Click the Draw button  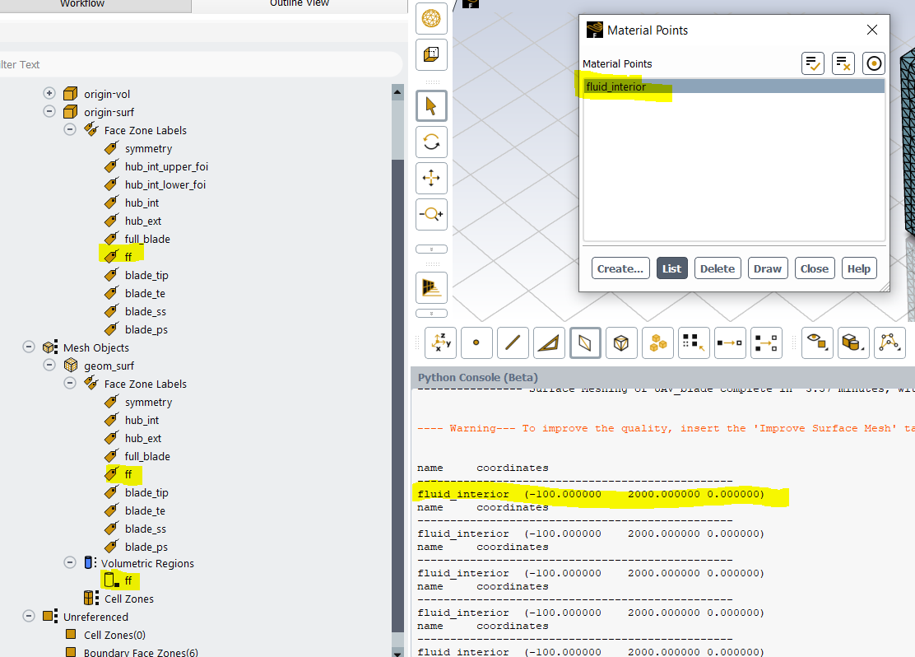[x=768, y=268]
